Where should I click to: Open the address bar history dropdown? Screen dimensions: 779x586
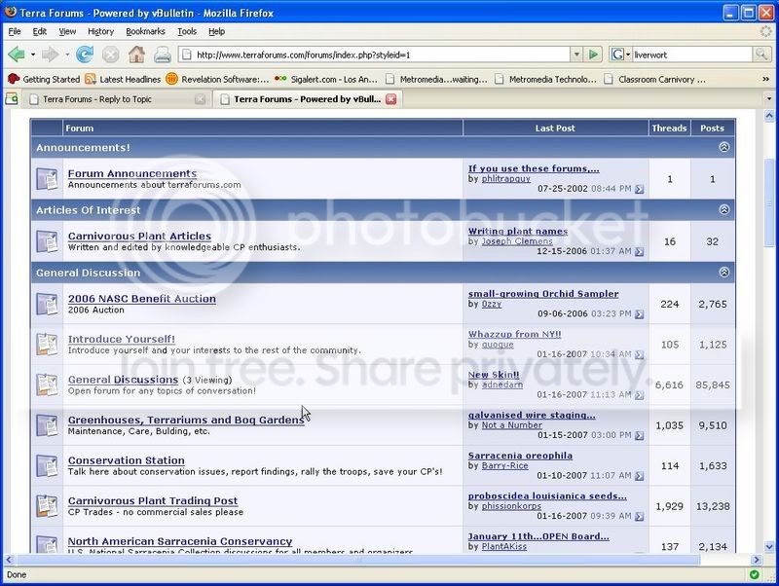click(x=576, y=55)
